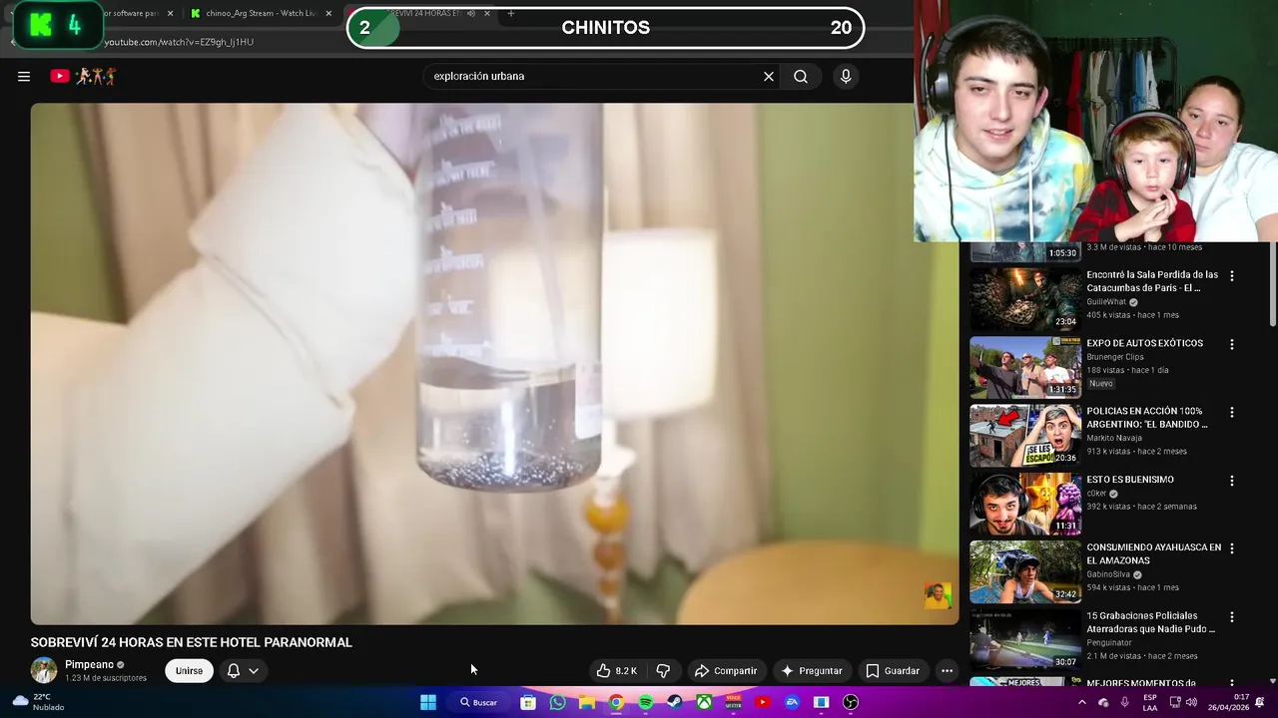This screenshot has height=718, width=1278.
Task: Open Steam from taskbar
Action: 675,702
